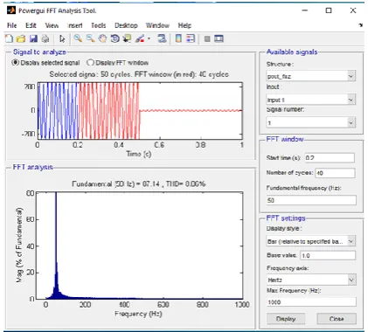Open the Tools menu

point(99,25)
